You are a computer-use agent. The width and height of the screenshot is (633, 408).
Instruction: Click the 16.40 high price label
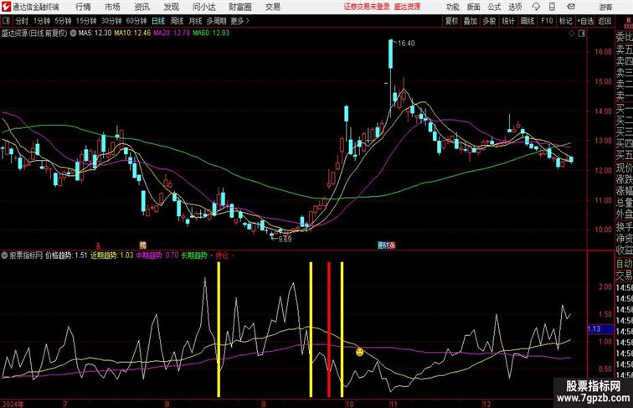point(406,44)
